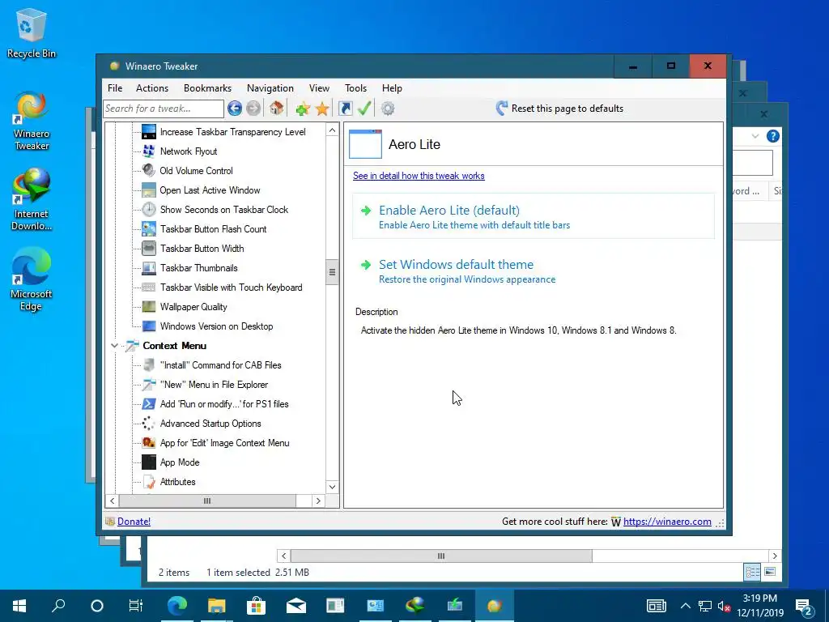Click the tree horizontal scrollbar thumb
The height and width of the screenshot is (622, 829).
207,501
